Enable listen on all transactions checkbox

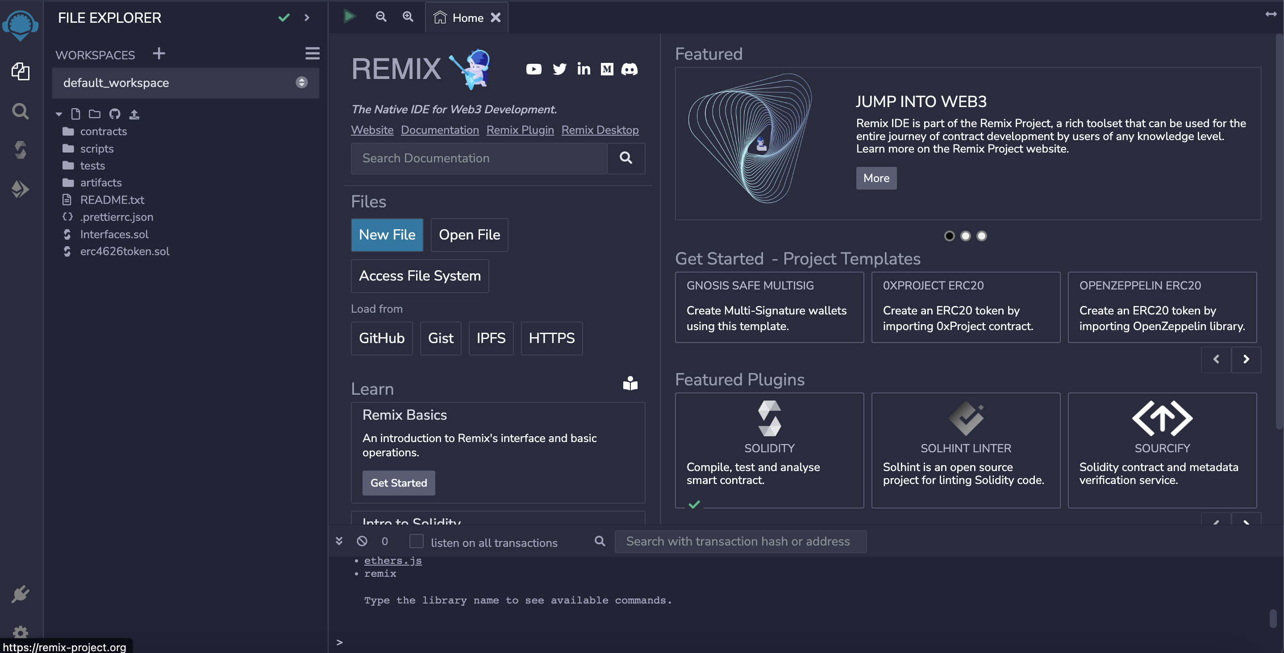click(x=416, y=541)
